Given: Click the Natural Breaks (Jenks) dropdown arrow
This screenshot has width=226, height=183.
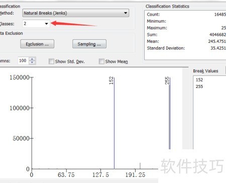Looking at the screenshot, I should point(126,13).
